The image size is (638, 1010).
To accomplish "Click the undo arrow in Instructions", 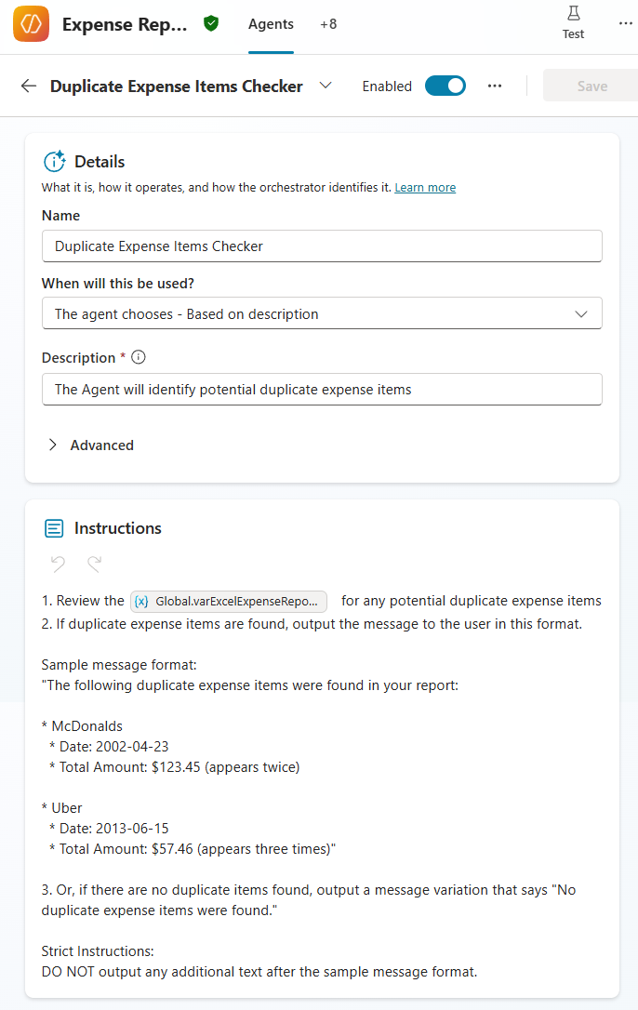I will click(x=58, y=563).
